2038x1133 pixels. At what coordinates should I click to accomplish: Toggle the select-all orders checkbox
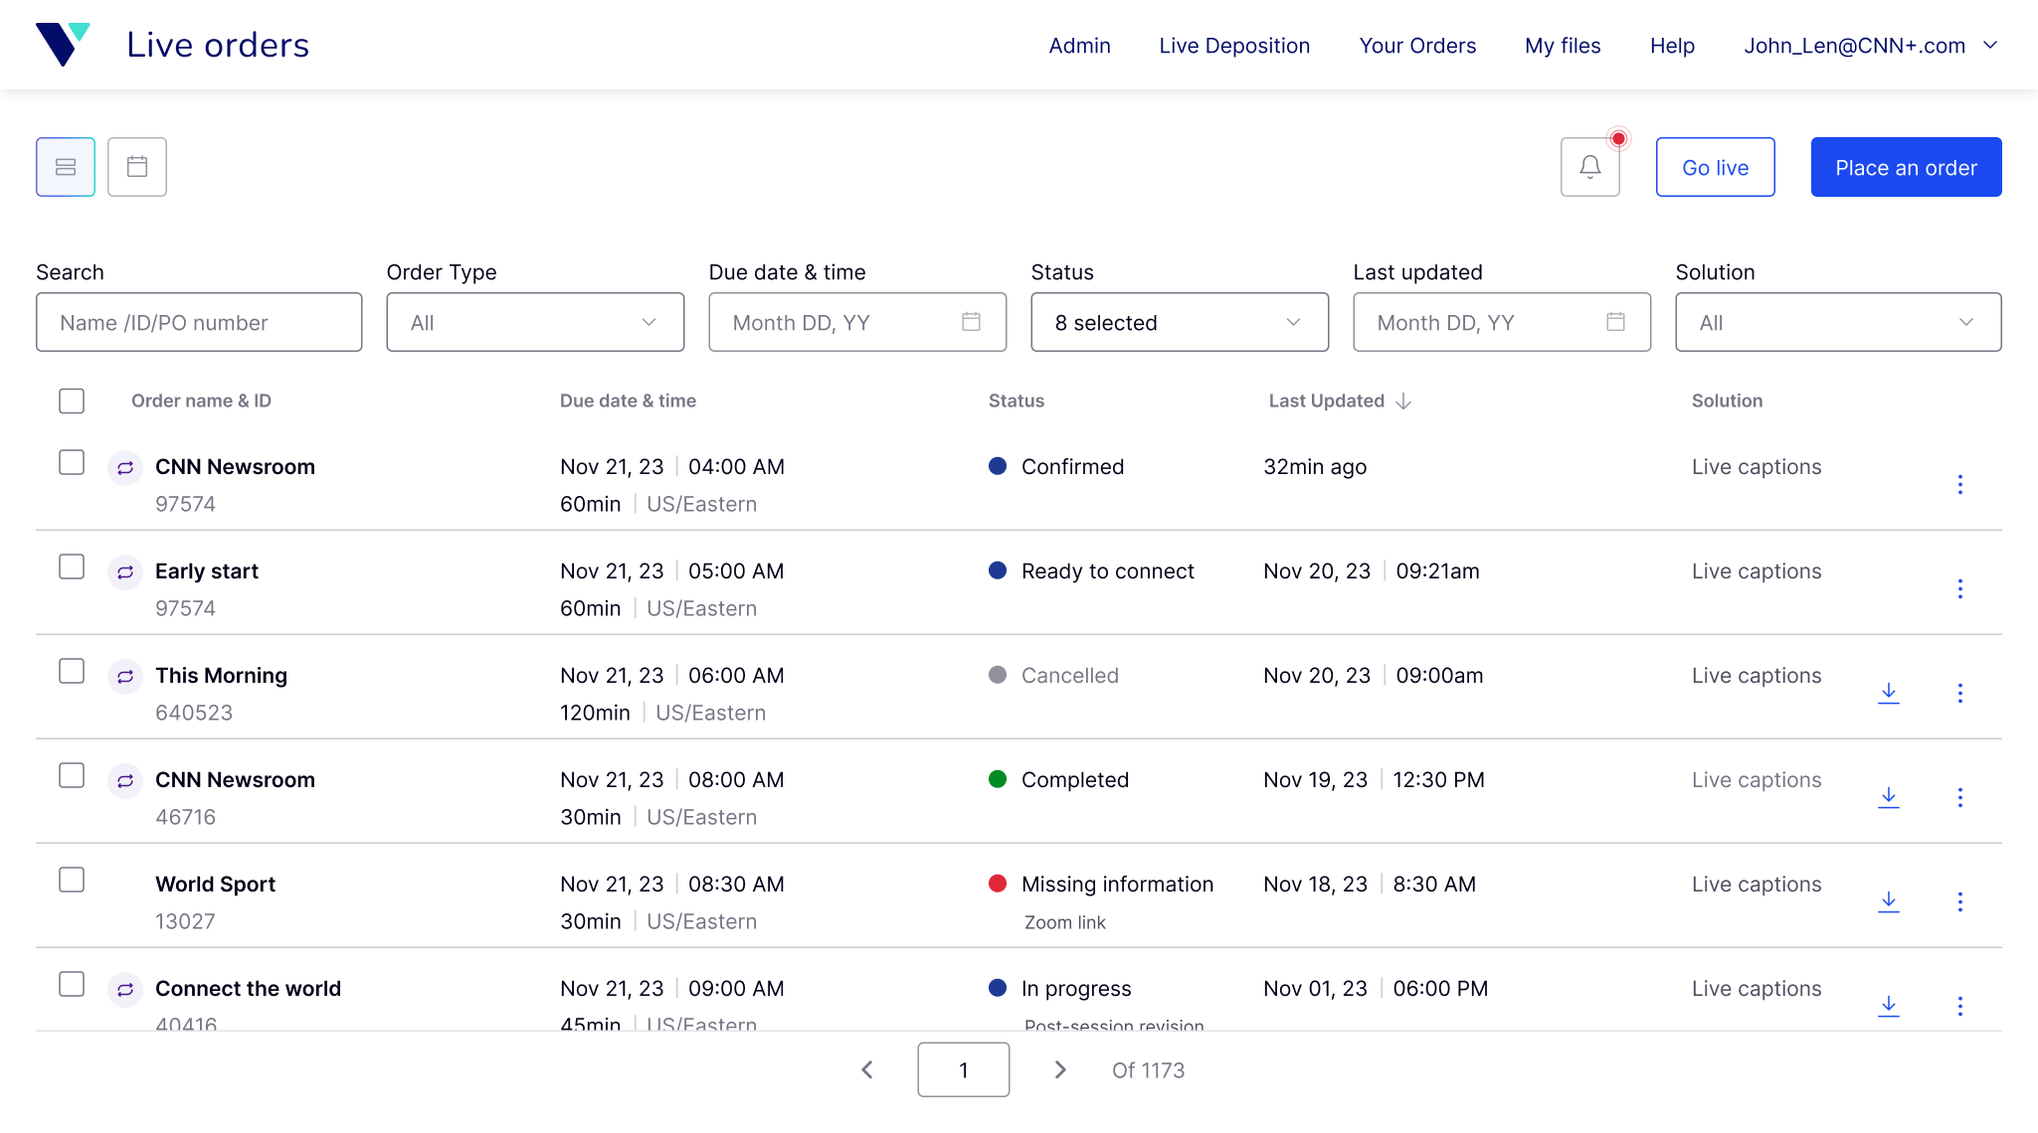(72, 401)
